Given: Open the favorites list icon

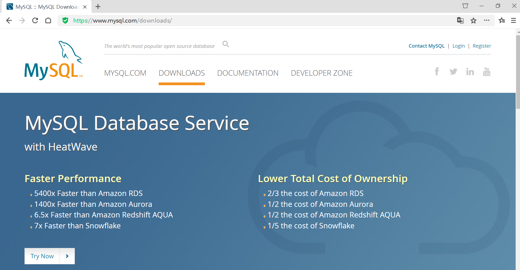Looking at the screenshot, I should pos(502,20).
